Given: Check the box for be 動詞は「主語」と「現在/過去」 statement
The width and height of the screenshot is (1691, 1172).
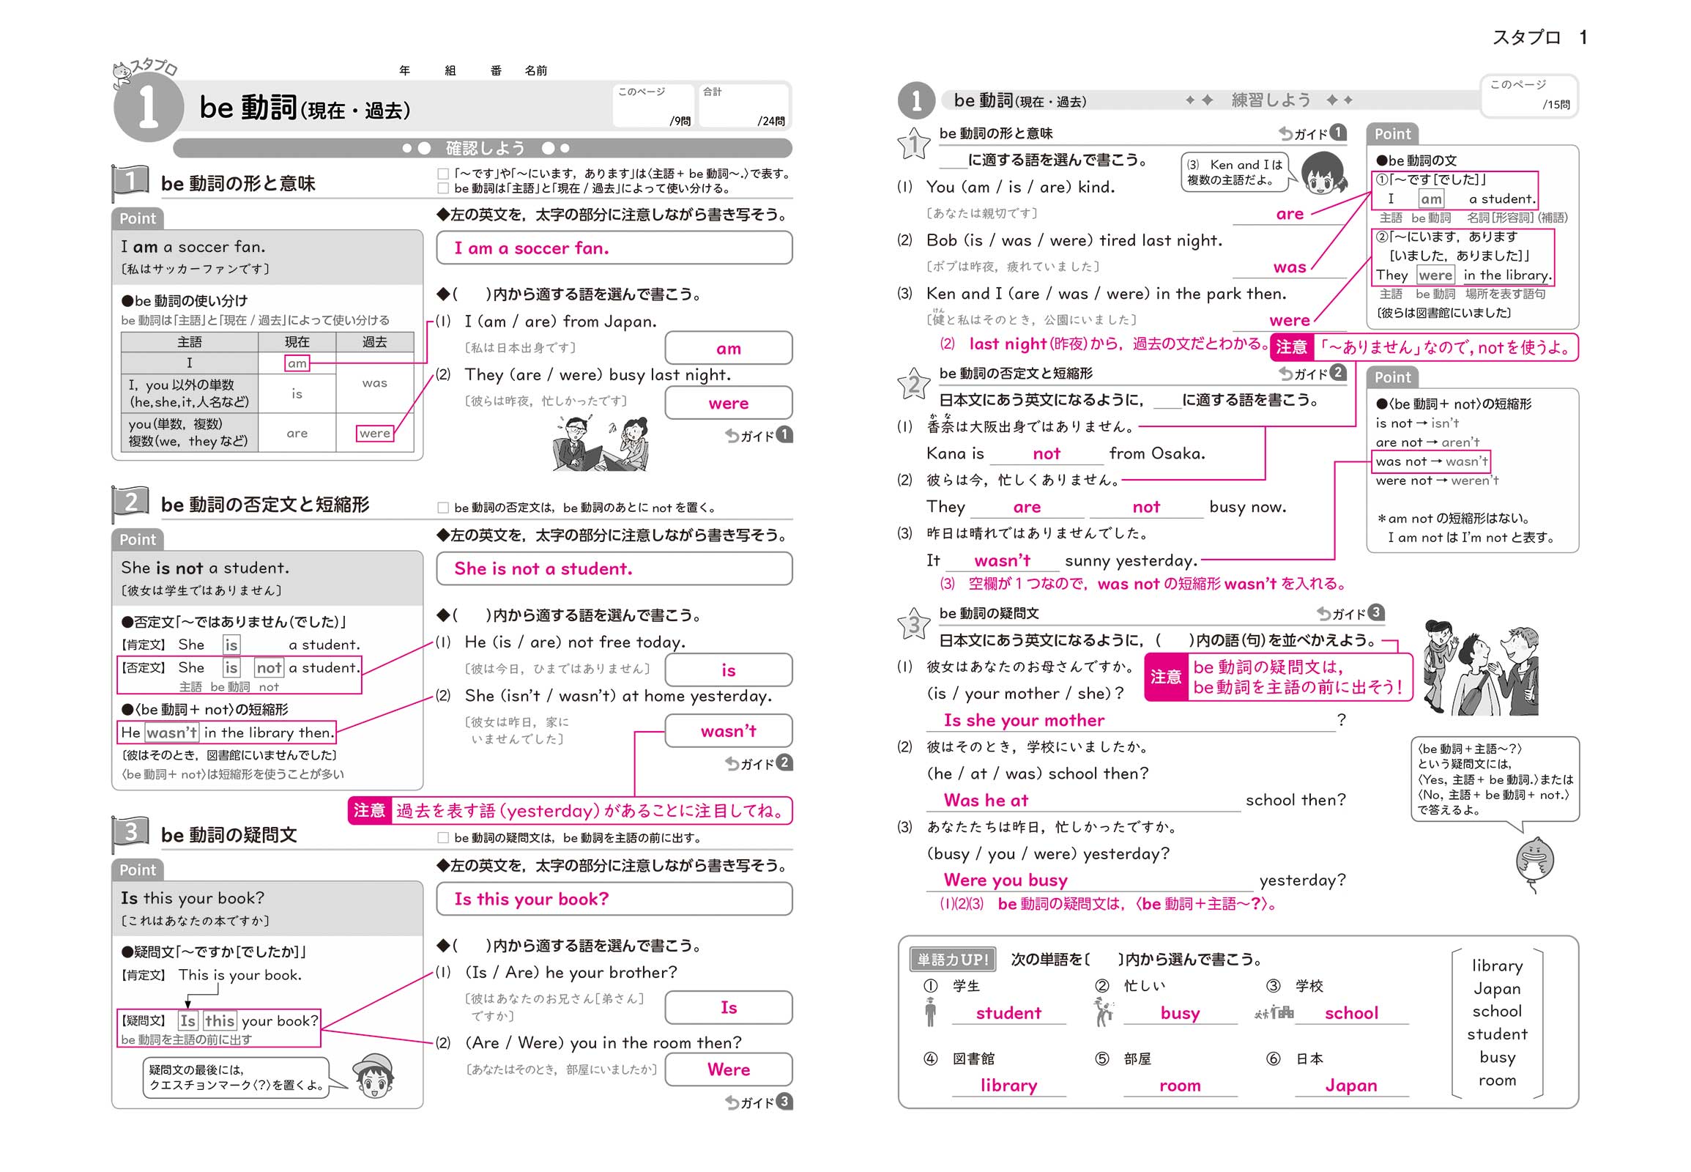Looking at the screenshot, I should pyautogui.click(x=443, y=188).
